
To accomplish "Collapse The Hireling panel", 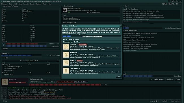I will coord(68,6).
